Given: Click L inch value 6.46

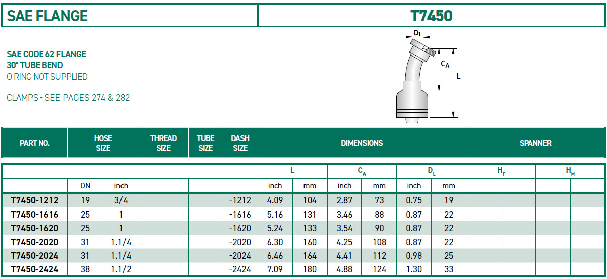Looking at the screenshot, I should (275, 255).
